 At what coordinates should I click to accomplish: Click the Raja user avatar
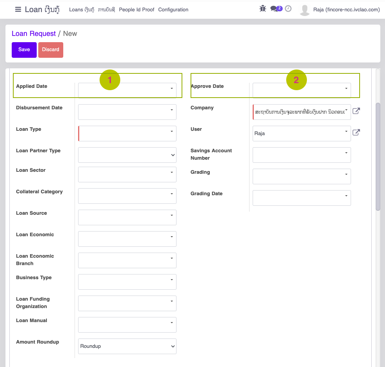(x=305, y=10)
